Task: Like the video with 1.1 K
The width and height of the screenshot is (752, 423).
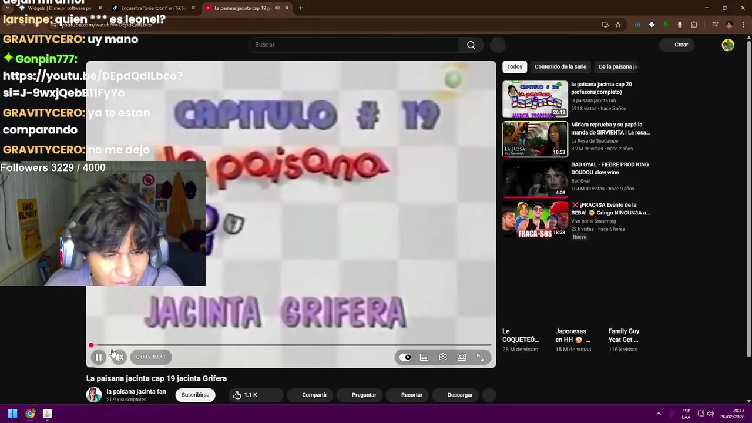Action: 245,395
